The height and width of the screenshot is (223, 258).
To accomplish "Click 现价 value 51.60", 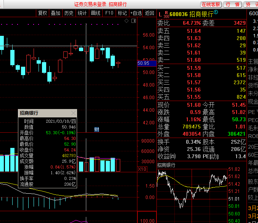I will (194, 105).
